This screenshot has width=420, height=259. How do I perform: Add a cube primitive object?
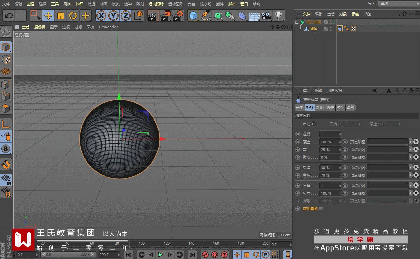pyautogui.click(x=193, y=16)
